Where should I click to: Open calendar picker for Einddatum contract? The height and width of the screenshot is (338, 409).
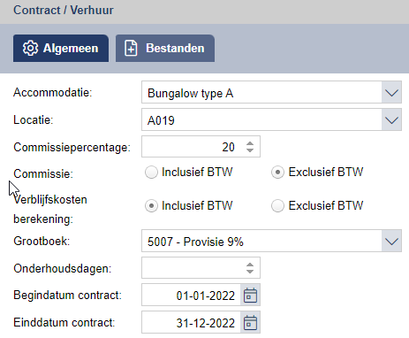coord(250,322)
